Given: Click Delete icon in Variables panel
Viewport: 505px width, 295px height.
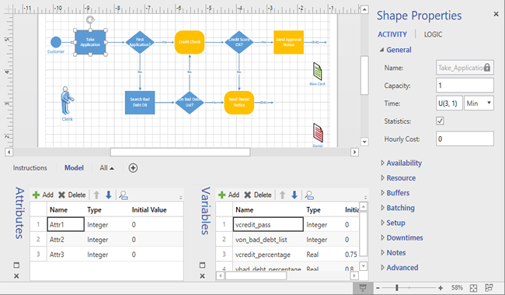Looking at the screenshot, I should tap(247, 195).
